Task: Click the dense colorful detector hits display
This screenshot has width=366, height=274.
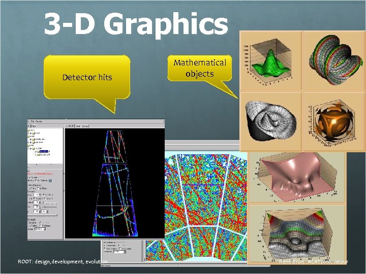Action: (x=205, y=205)
